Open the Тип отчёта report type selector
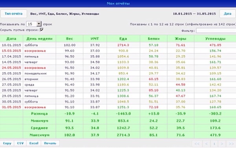This screenshot has height=148, width=236. tap(13, 14)
